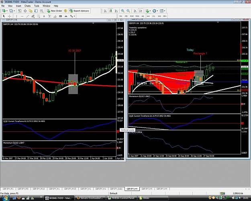
Task: Open the Window menu
Action: [47, 6]
